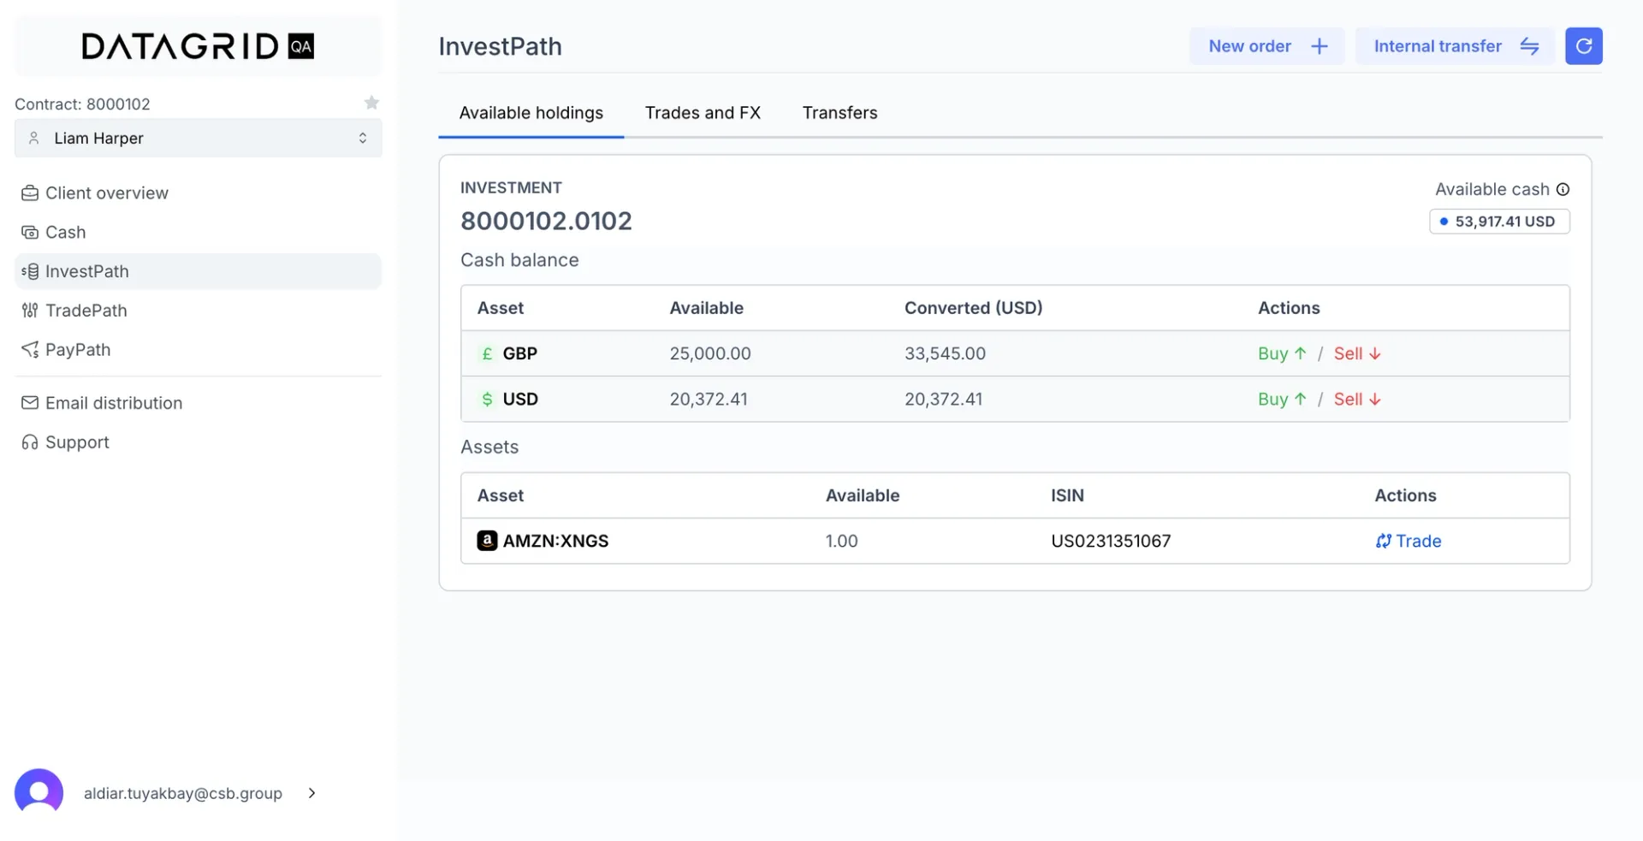Viewport: 1643px width, 841px height.
Task: Click the Amazon logo icon in Assets
Action: click(487, 541)
